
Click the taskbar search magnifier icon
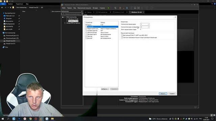[8, 119]
